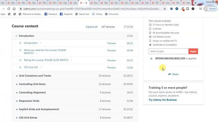Open the Apps bookmarks shortcut

(3, 14)
